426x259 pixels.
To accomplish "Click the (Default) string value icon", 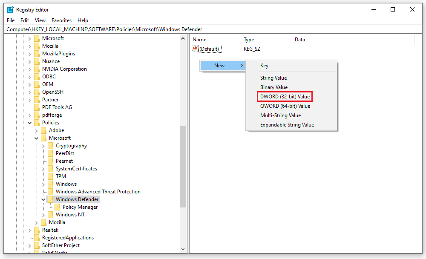I will tap(195, 49).
